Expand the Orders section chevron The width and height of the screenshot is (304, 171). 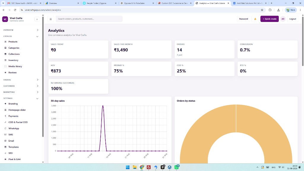(x=38, y=80)
